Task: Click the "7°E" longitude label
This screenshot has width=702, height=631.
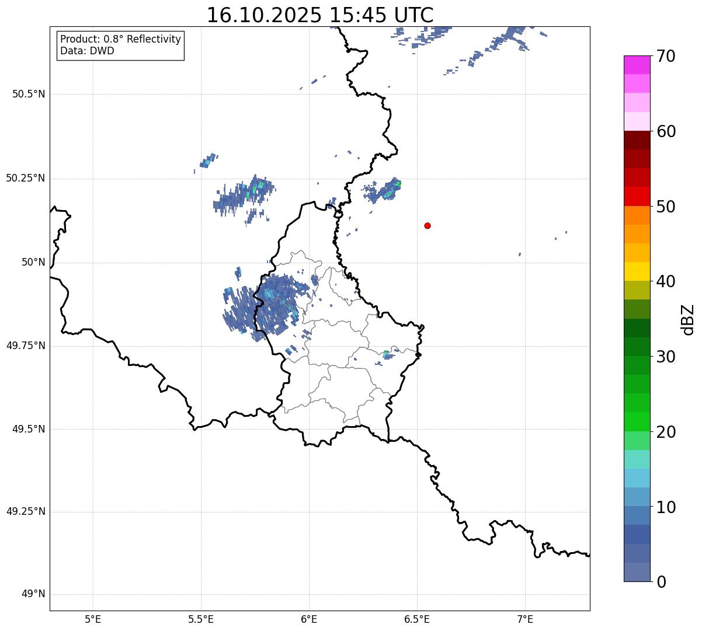Action: pos(525,619)
